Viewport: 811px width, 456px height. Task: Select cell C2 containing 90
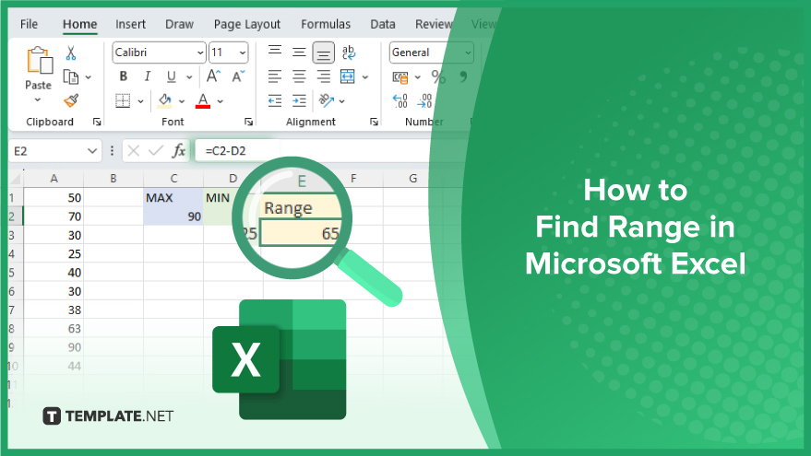173,216
